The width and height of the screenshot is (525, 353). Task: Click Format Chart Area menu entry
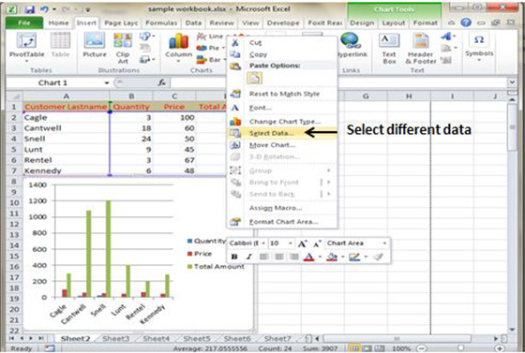coord(282,222)
